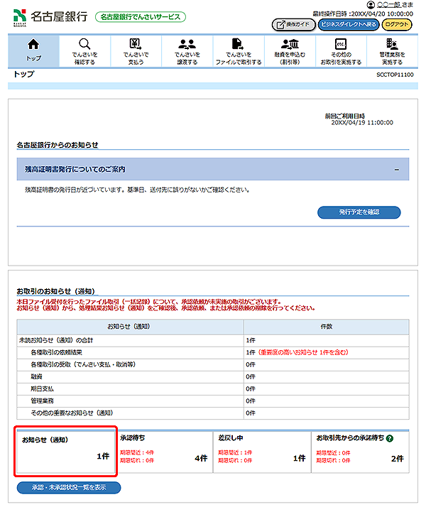This screenshot has width=426, height=507.
Task: Click the 名古屋銀行 logo
Action: pyautogui.click(x=48, y=16)
